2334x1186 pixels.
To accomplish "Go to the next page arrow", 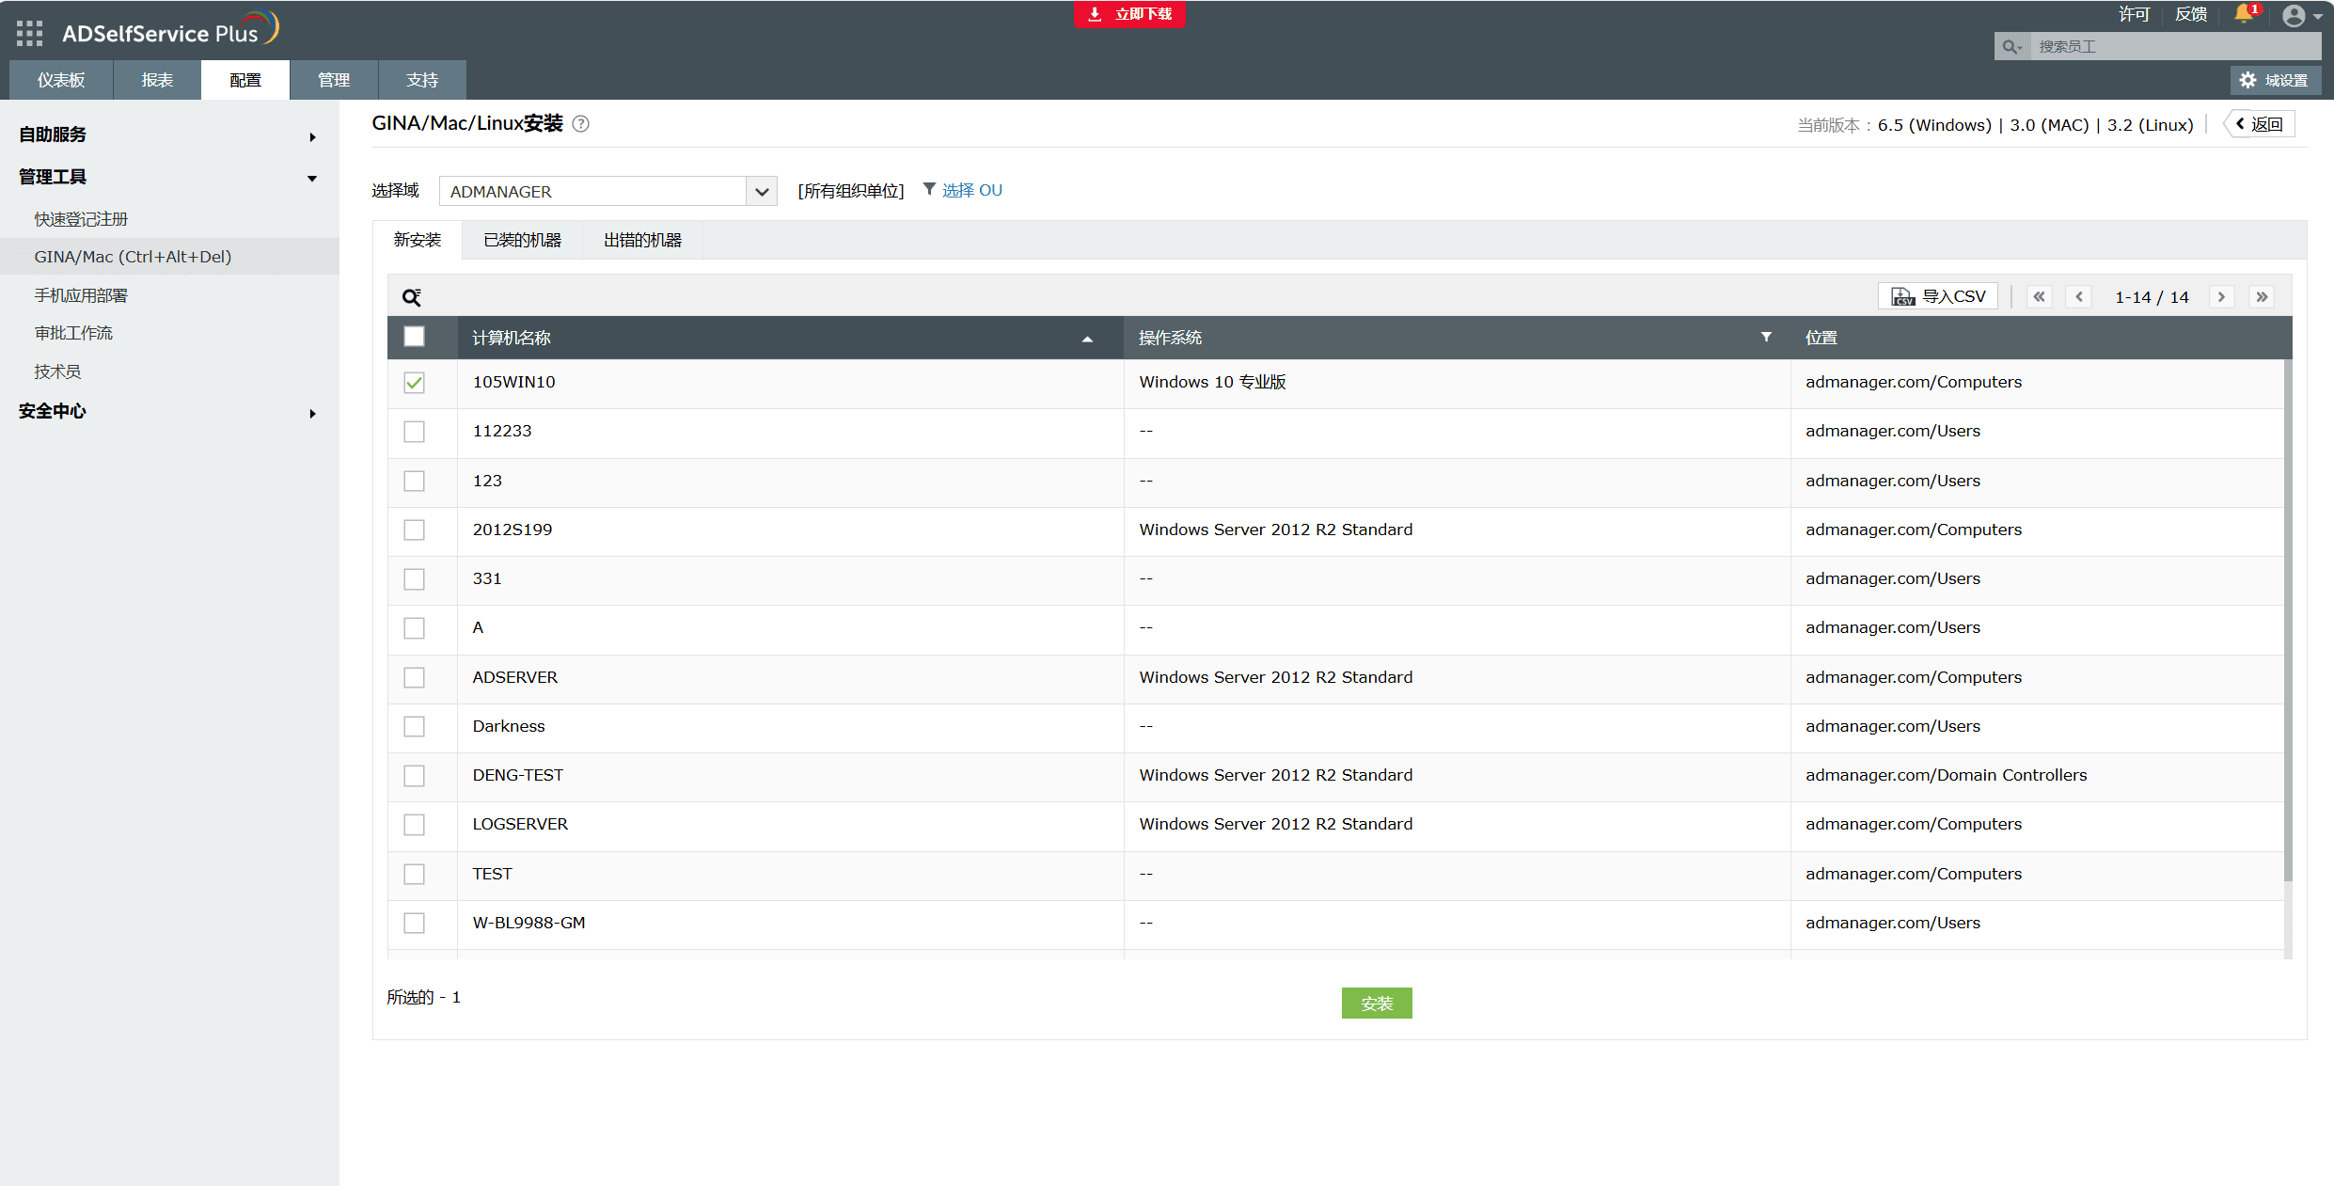I will tap(2221, 297).
